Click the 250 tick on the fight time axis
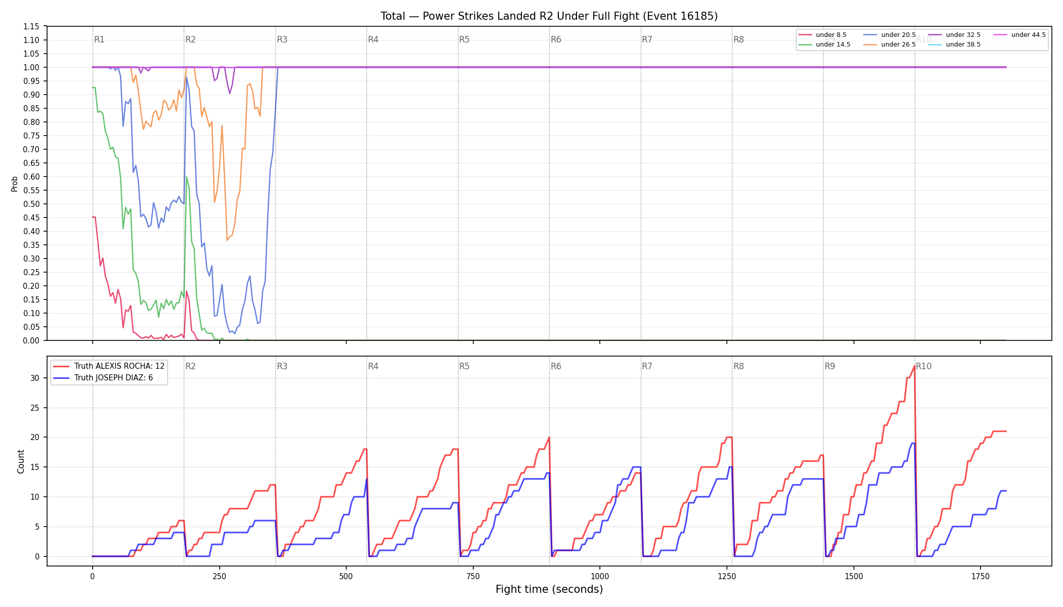This screenshot has height=607, width=1063. (x=219, y=576)
